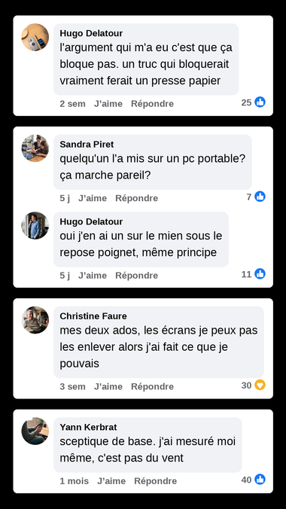
Task: Reply to Christine Faure's comment
Action: click(x=152, y=386)
